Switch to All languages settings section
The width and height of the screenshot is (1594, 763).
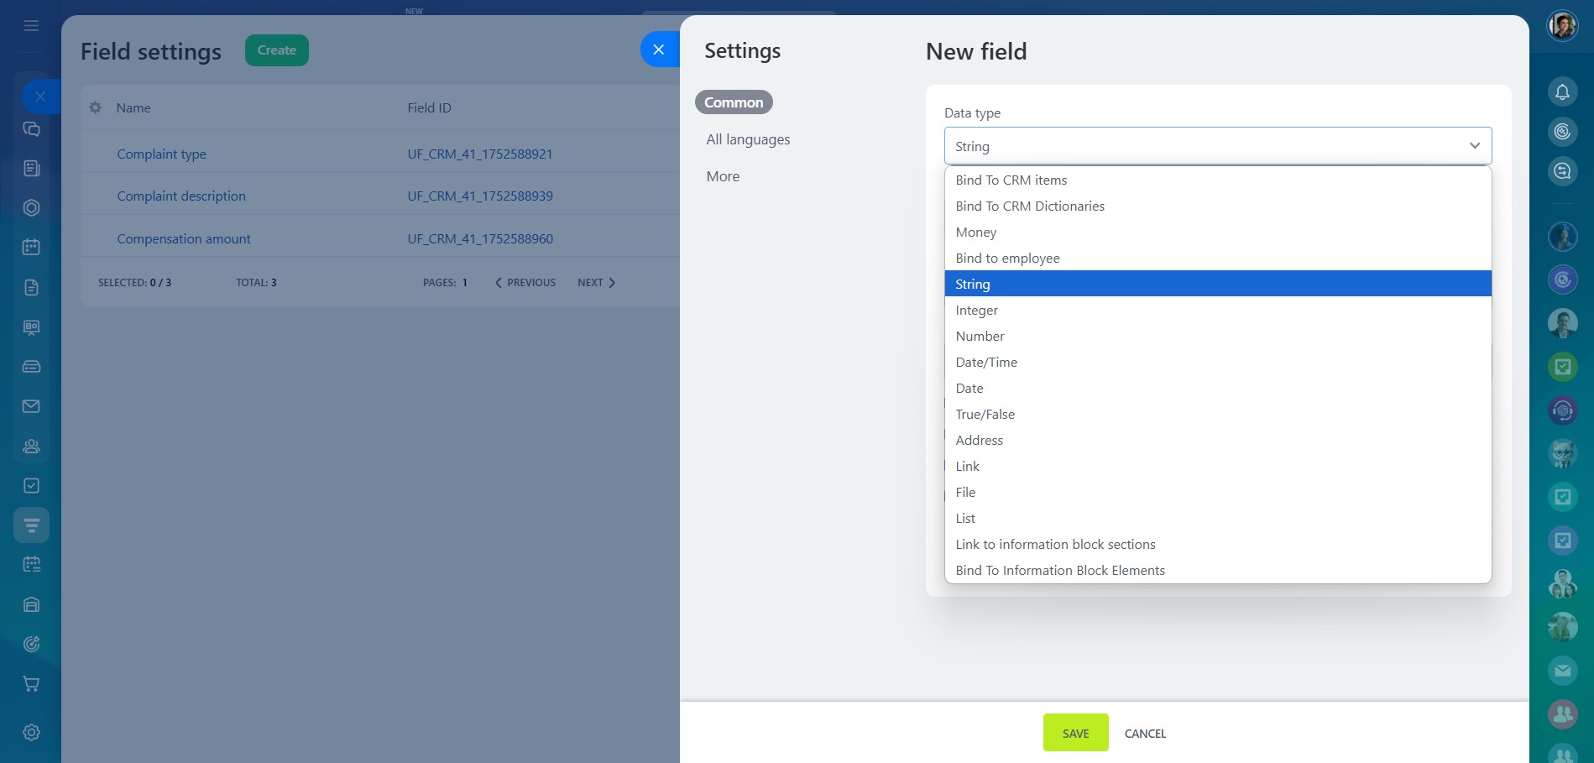coord(748,139)
